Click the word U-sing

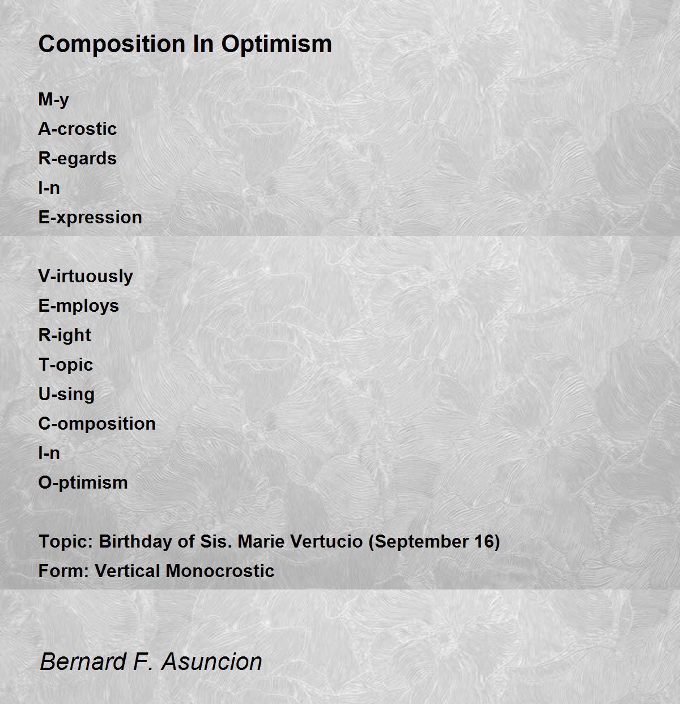pos(66,394)
